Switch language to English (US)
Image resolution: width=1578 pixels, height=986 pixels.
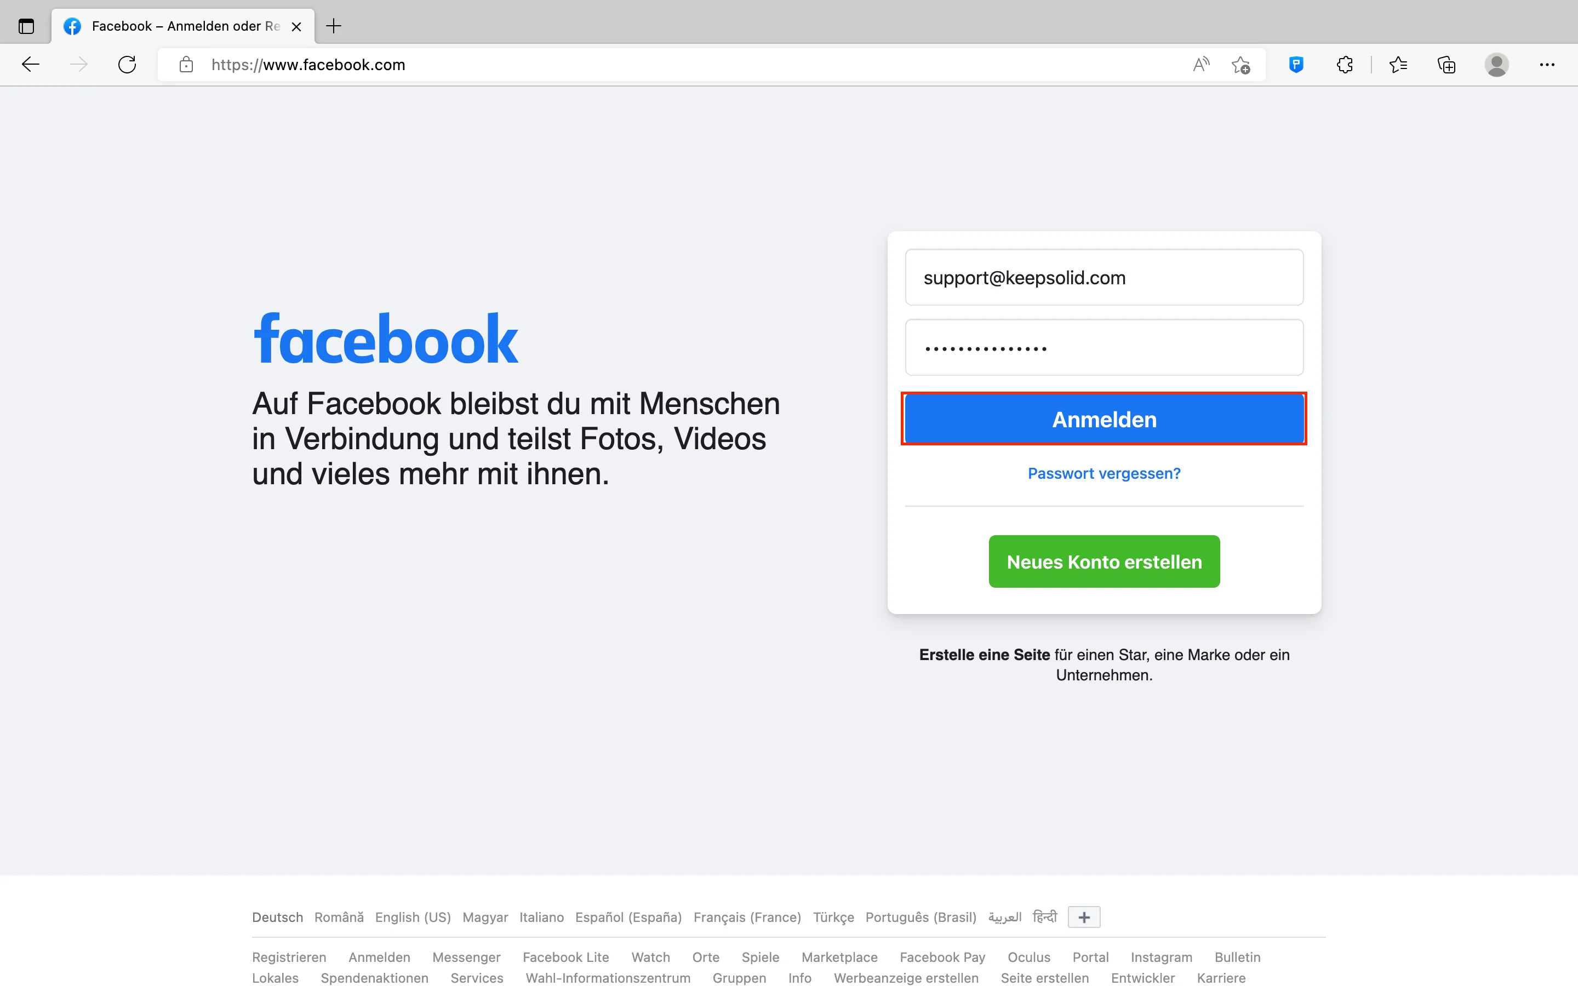tap(413, 917)
